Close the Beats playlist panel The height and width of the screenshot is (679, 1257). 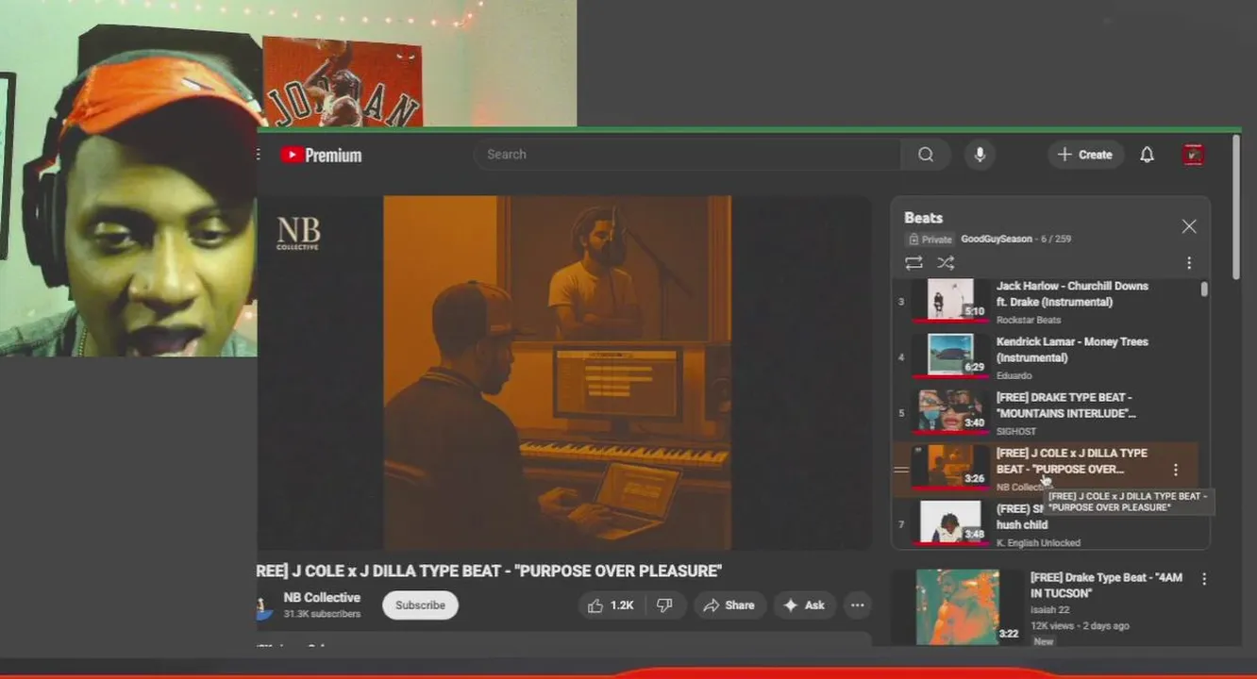tap(1188, 226)
